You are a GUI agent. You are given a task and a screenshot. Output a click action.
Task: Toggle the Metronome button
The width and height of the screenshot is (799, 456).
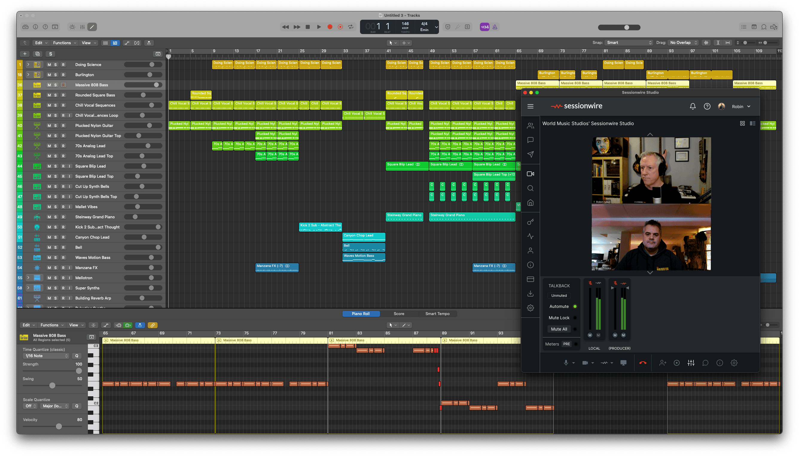495,27
